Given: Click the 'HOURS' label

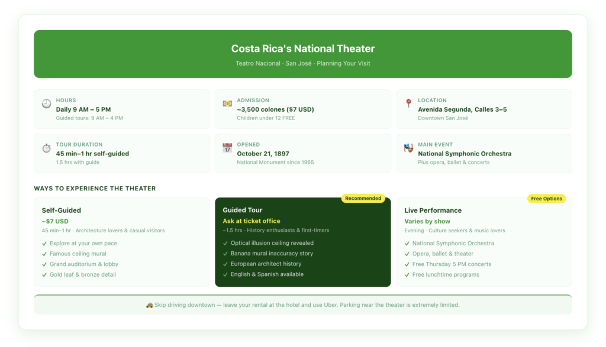Looking at the screenshot, I should (x=66, y=100).
